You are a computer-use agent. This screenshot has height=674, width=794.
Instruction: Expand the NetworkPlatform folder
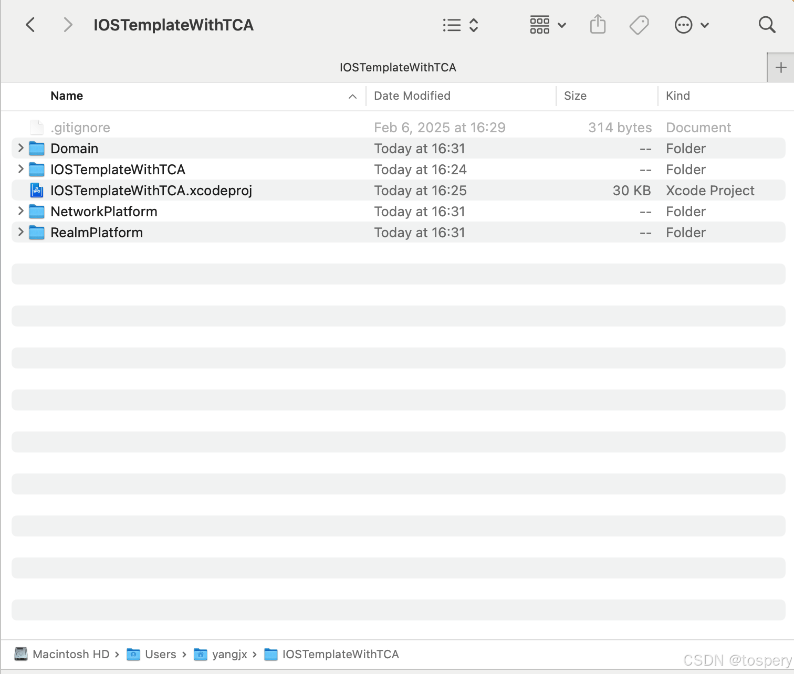pyautogui.click(x=20, y=211)
